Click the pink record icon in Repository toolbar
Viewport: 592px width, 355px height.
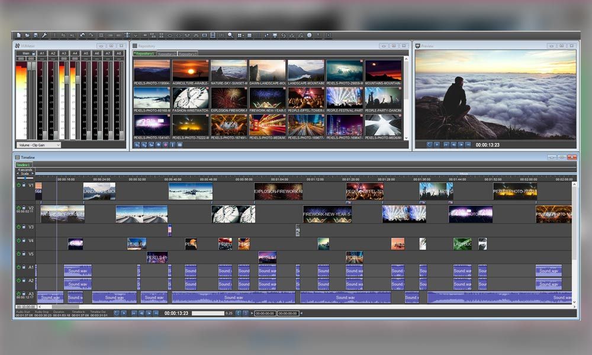tap(165, 144)
